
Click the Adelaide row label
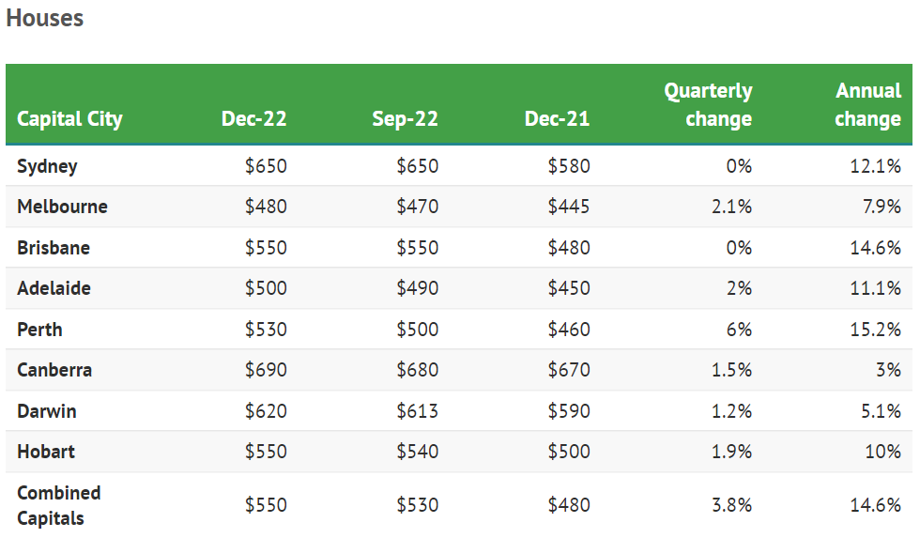tap(54, 288)
